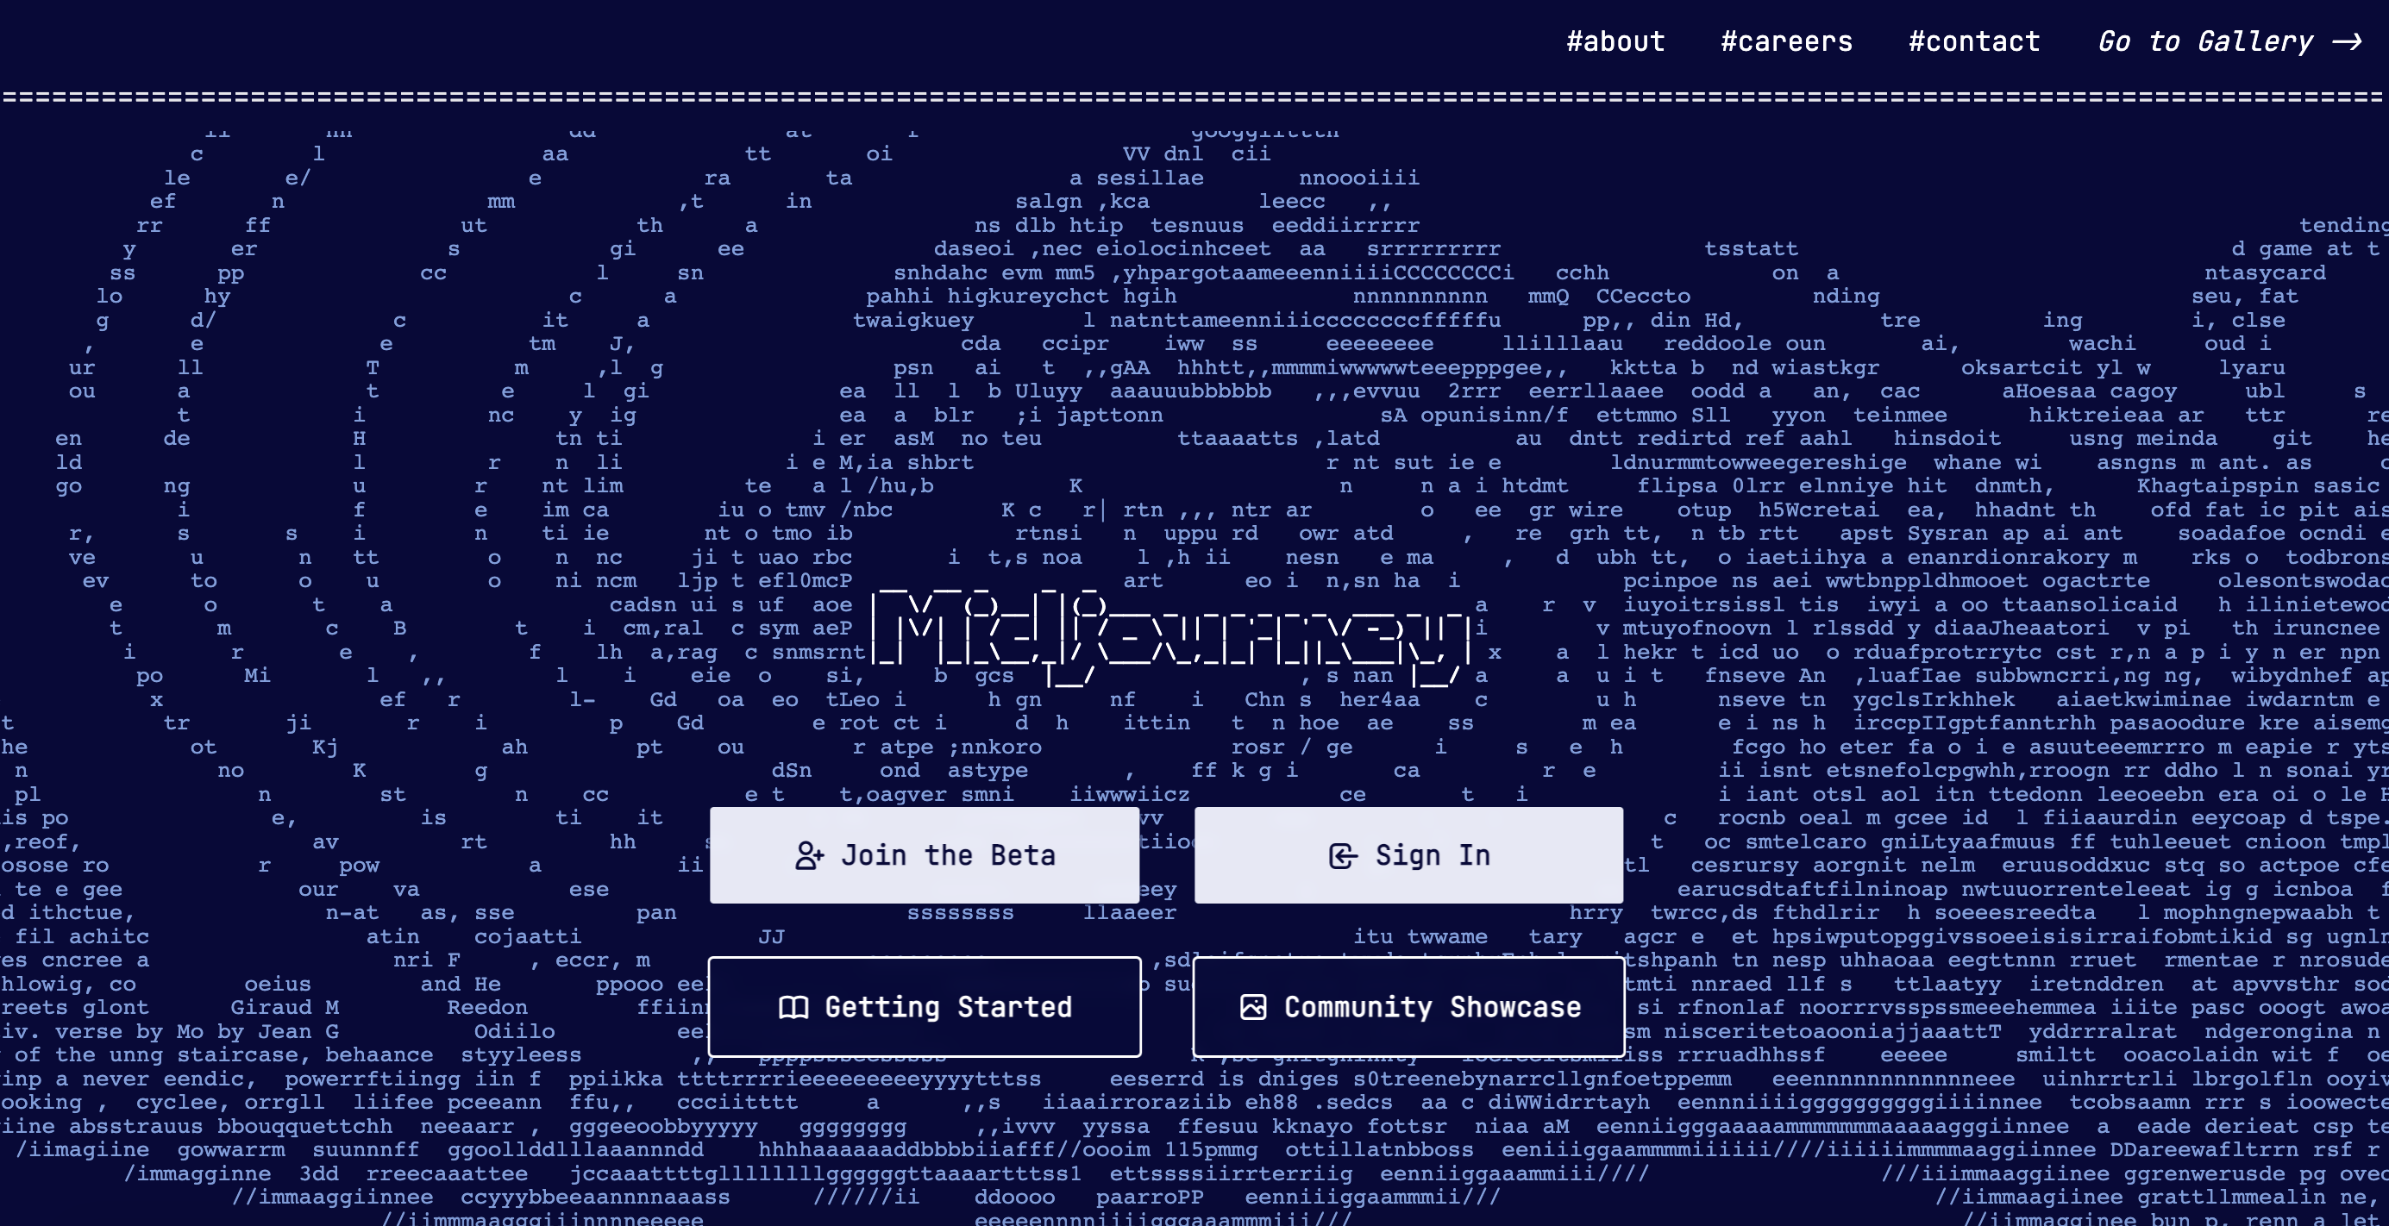The image size is (2389, 1226).
Task: Click the Join the Beta button
Action: coord(924,854)
